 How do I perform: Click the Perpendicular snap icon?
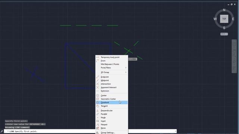pyautogui.click(x=97, y=111)
